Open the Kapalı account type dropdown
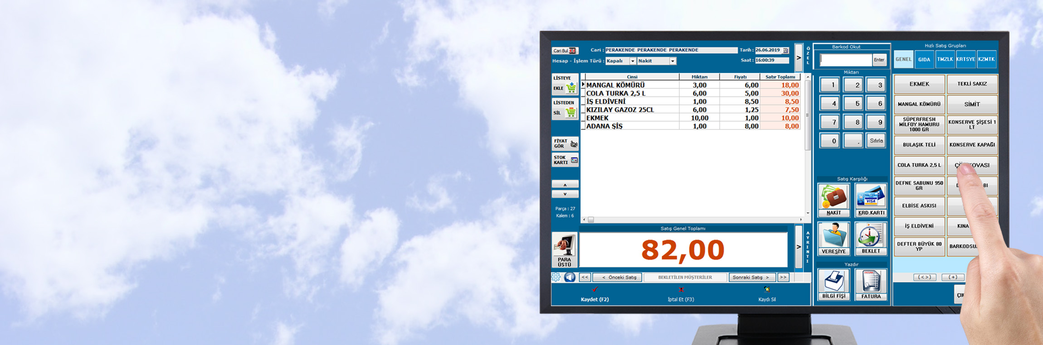The height and width of the screenshot is (345, 1043). (633, 61)
